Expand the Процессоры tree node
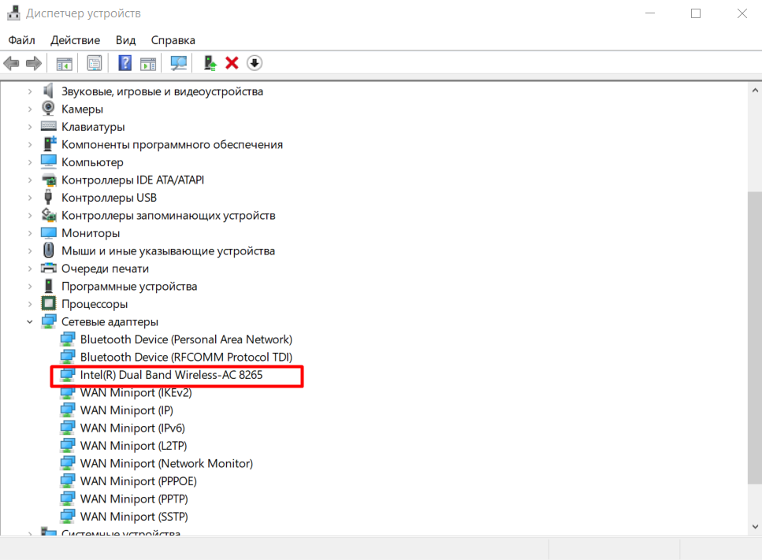This screenshot has height=560, width=762. pos(30,304)
